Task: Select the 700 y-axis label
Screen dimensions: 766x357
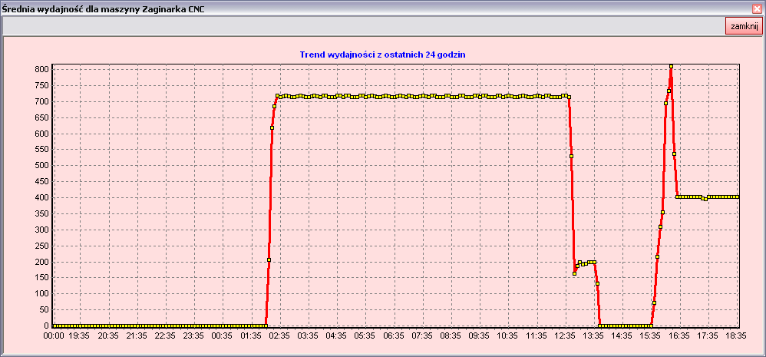Action: tap(42, 101)
